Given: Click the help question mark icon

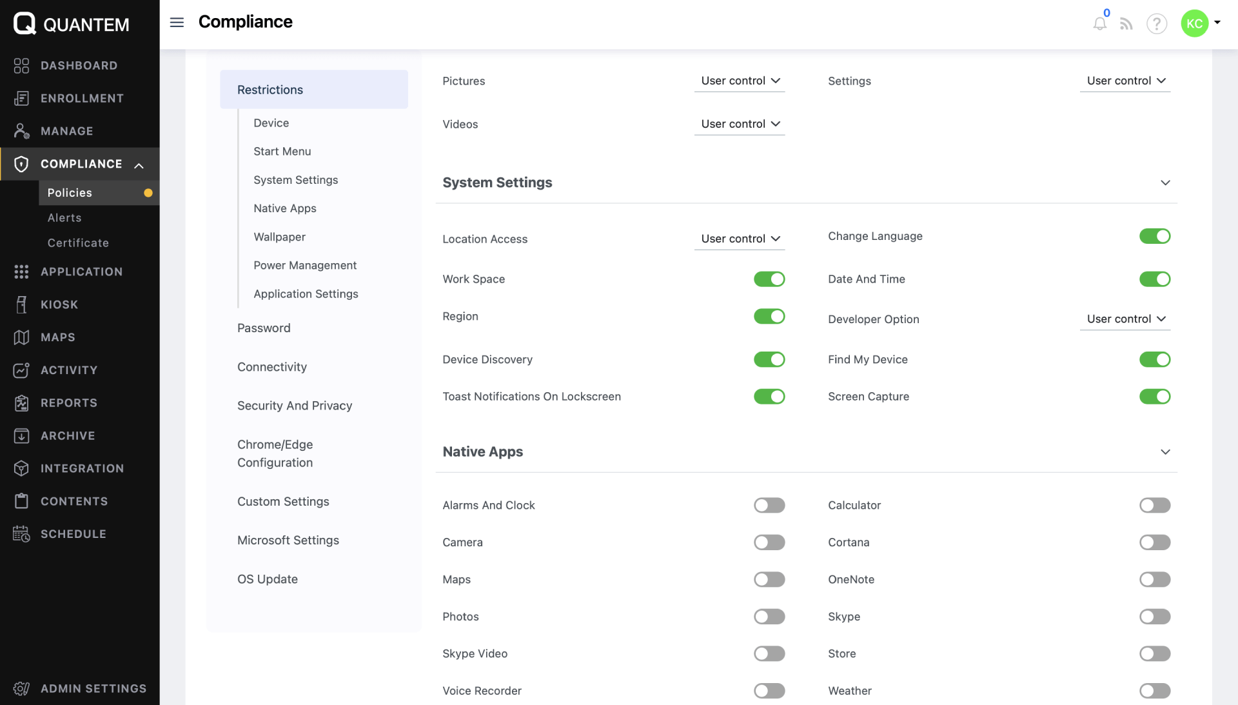Looking at the screenshot, I should point(1156,25).
